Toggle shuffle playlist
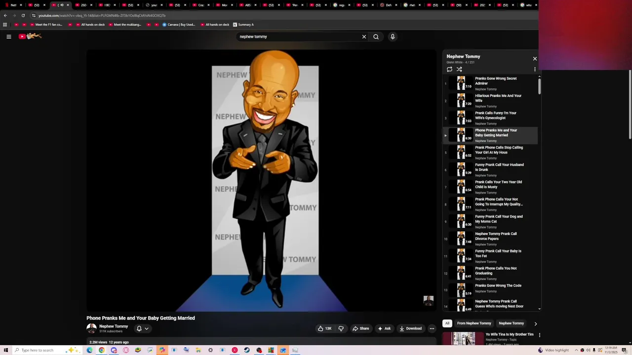This screenshot has width=632, height=355. pyautogui.click(x=459, y=70)
